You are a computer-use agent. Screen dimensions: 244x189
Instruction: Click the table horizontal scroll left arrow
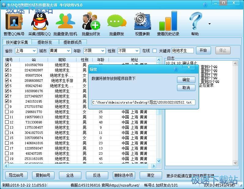6,166
